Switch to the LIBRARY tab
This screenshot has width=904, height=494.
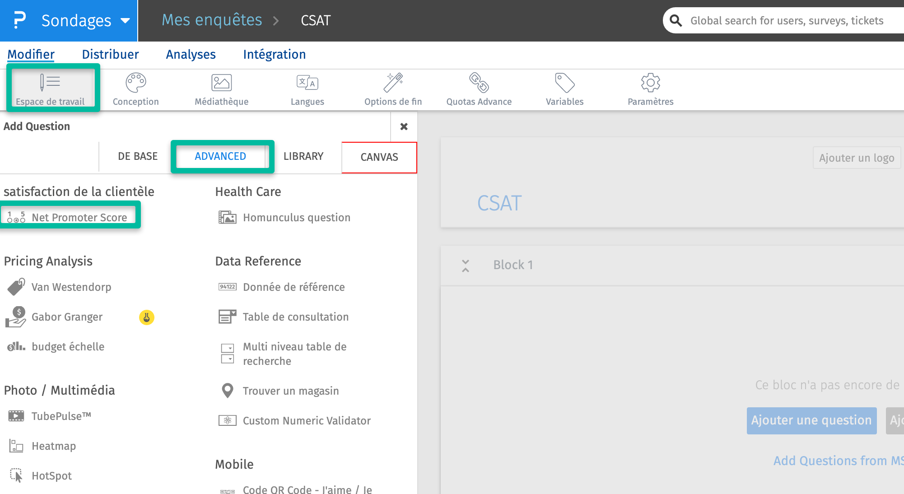[x=303, y=156]
